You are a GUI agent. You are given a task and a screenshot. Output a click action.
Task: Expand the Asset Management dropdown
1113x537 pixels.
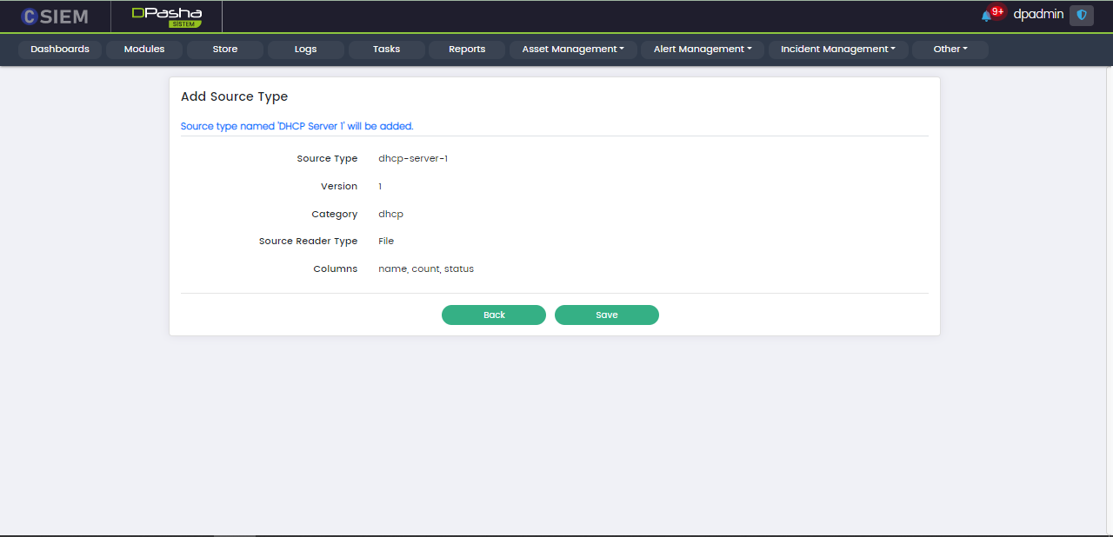click(573, 50)
